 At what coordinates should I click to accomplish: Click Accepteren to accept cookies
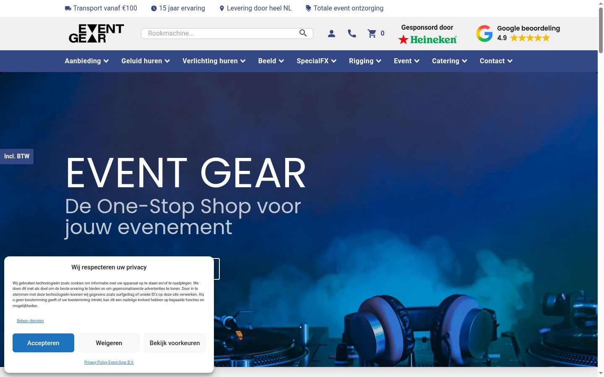(x=43, y=343)
